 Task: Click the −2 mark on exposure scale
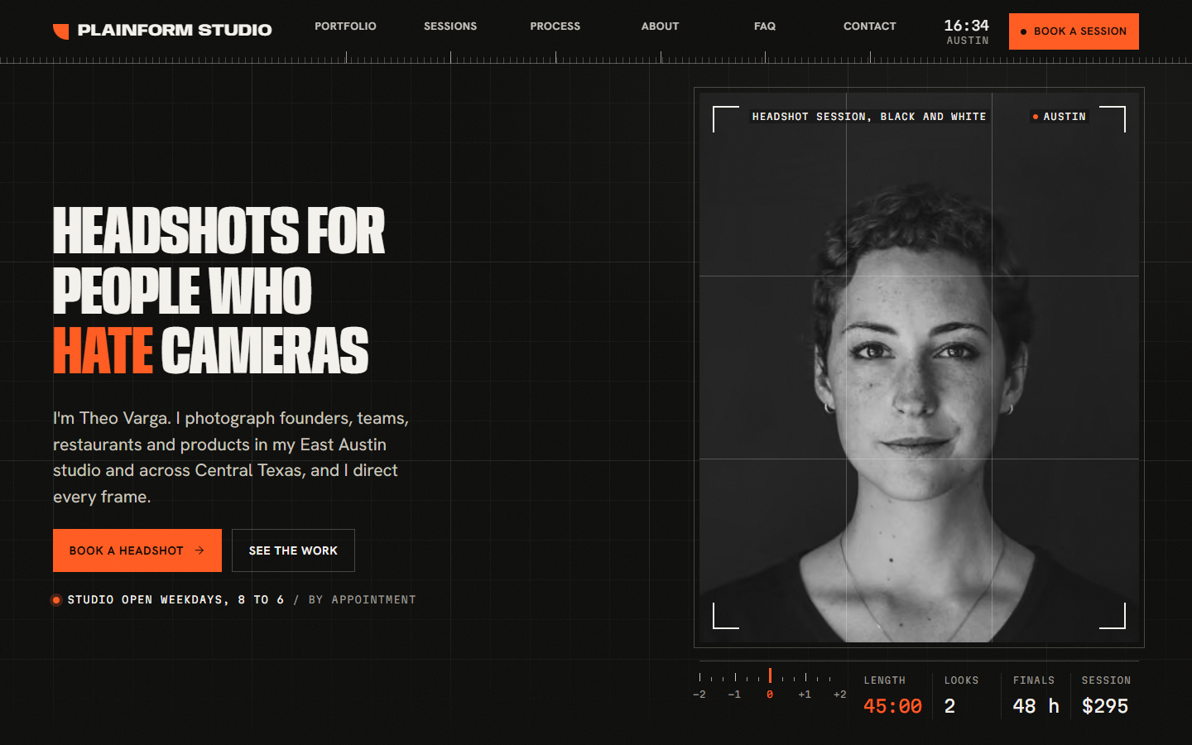tap(699, 695)
